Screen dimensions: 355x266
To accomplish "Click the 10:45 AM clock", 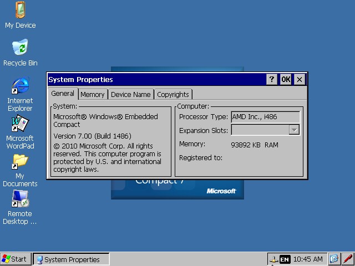I will pyautogui.click(x=308, y=259).
